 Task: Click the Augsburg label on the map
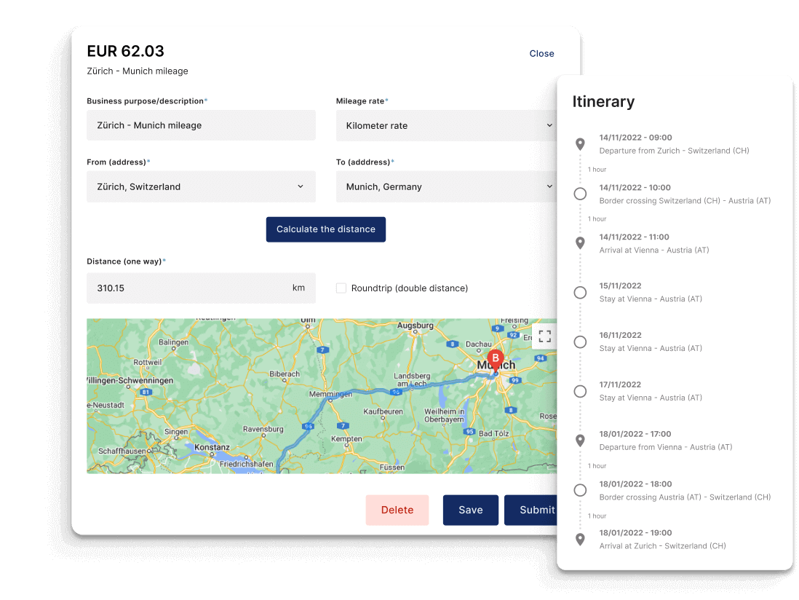click(416, 325)
